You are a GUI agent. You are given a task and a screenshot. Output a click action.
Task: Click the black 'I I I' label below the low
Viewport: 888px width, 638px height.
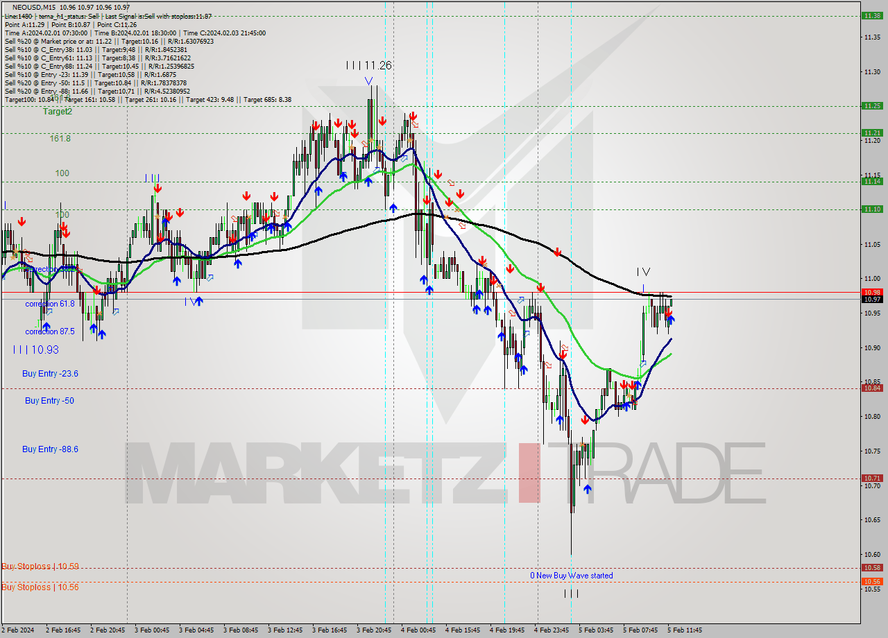tap(571, 593)
